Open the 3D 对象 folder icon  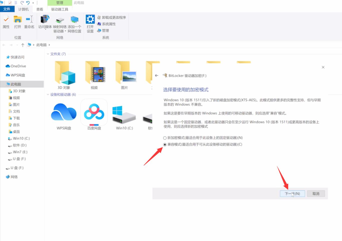[64, 75]
